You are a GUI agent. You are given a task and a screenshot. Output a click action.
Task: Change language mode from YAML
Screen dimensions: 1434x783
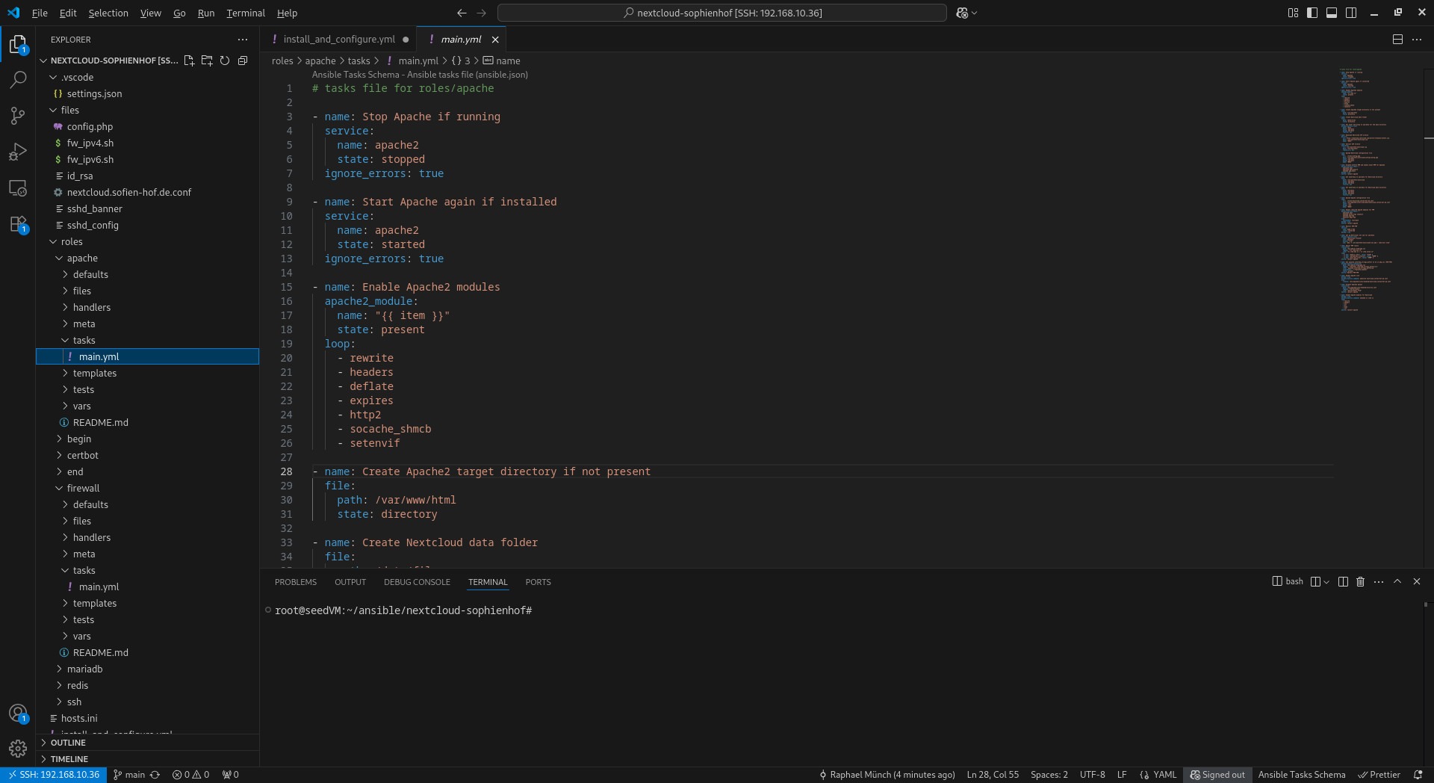1164,775
